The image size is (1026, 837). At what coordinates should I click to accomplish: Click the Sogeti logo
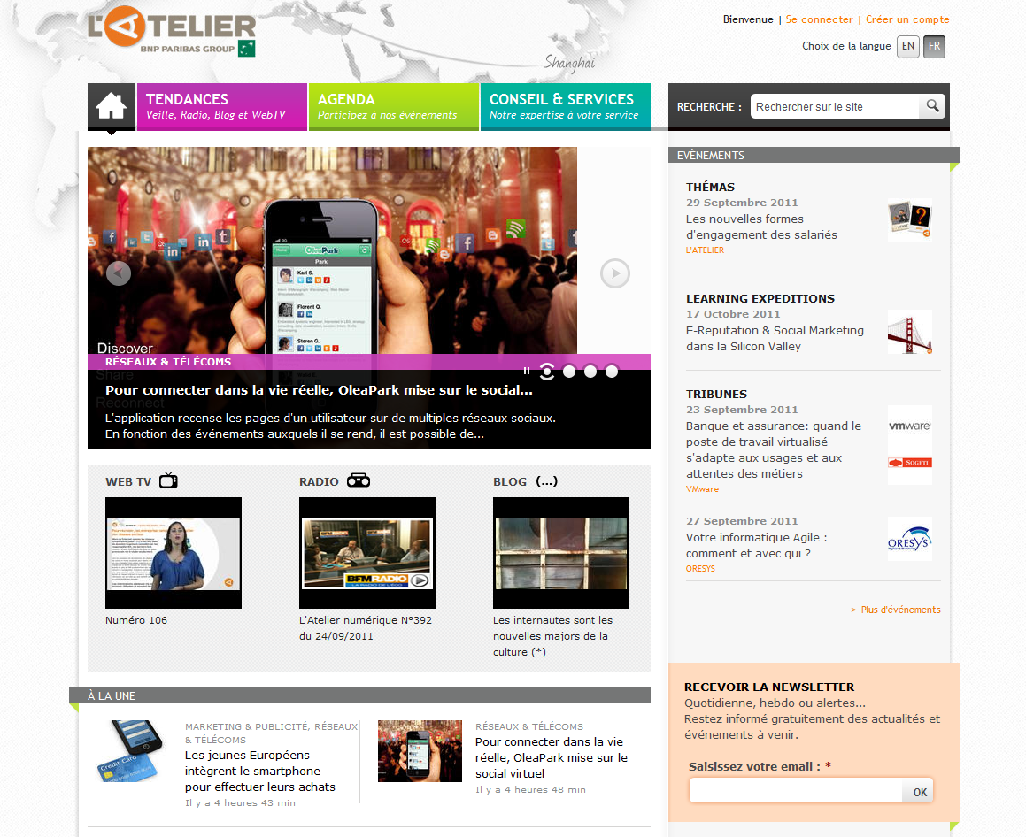click(909, 463)
